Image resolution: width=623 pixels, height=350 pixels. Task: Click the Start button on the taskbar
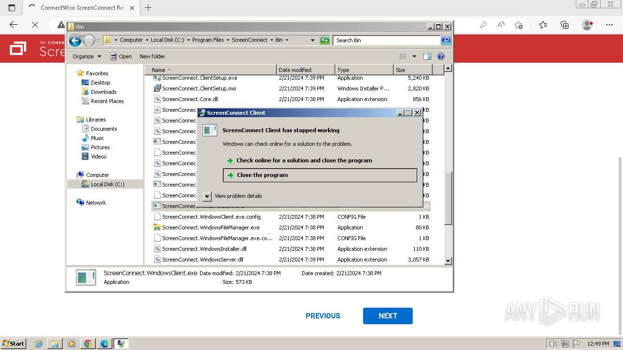click(13, 344)
